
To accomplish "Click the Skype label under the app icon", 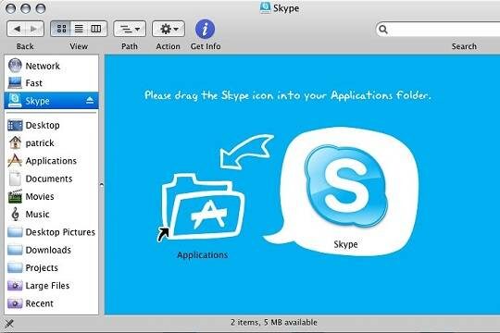I will click(345, 244).
